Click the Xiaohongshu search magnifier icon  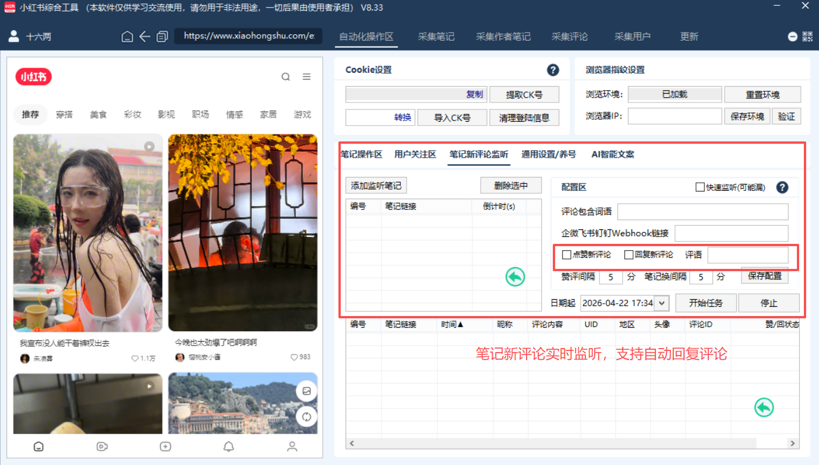pyautogui.click(x=285, y=77)
